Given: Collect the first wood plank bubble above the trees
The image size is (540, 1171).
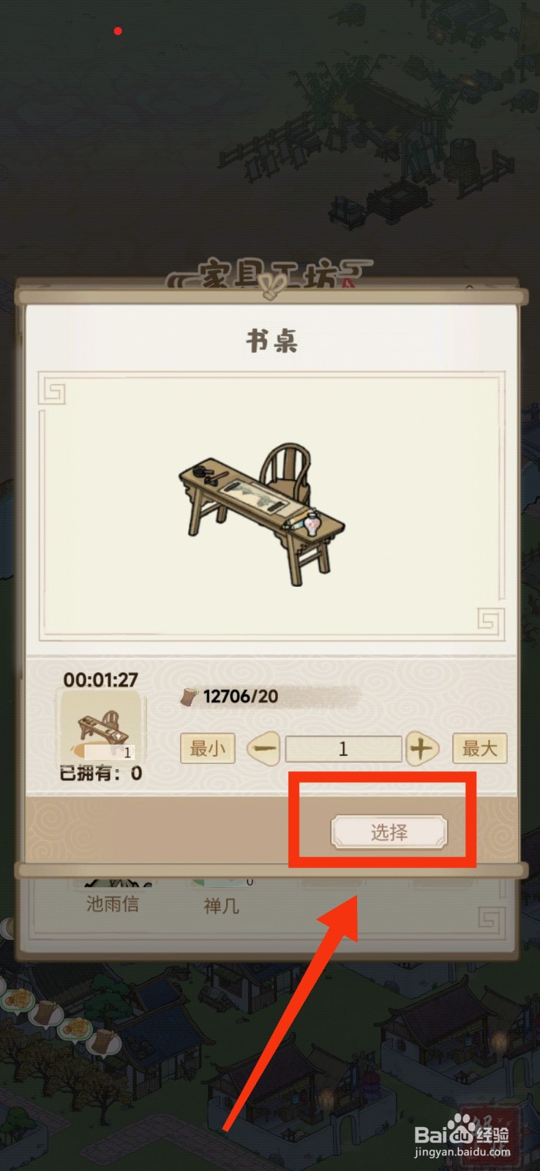Looking at the screenshot, I should pyautogui.click(x=47, y=1014).
